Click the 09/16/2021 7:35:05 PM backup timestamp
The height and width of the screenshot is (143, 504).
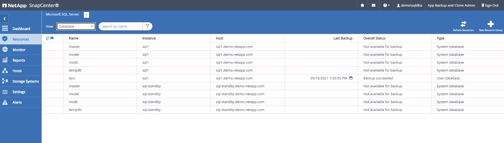[328, 78]
